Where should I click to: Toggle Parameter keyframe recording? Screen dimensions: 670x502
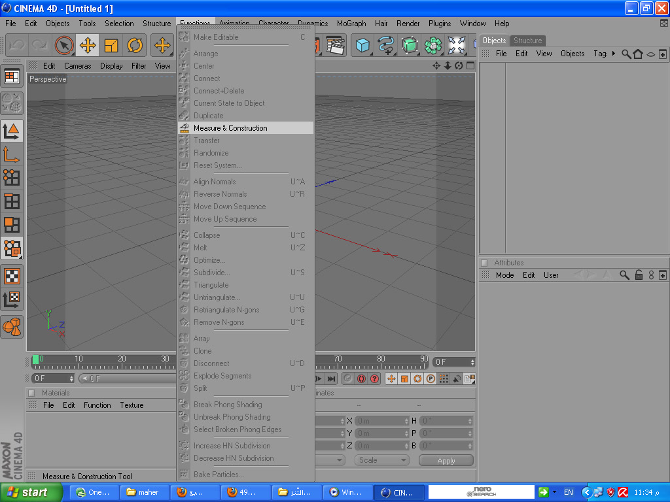coord(431,378)
